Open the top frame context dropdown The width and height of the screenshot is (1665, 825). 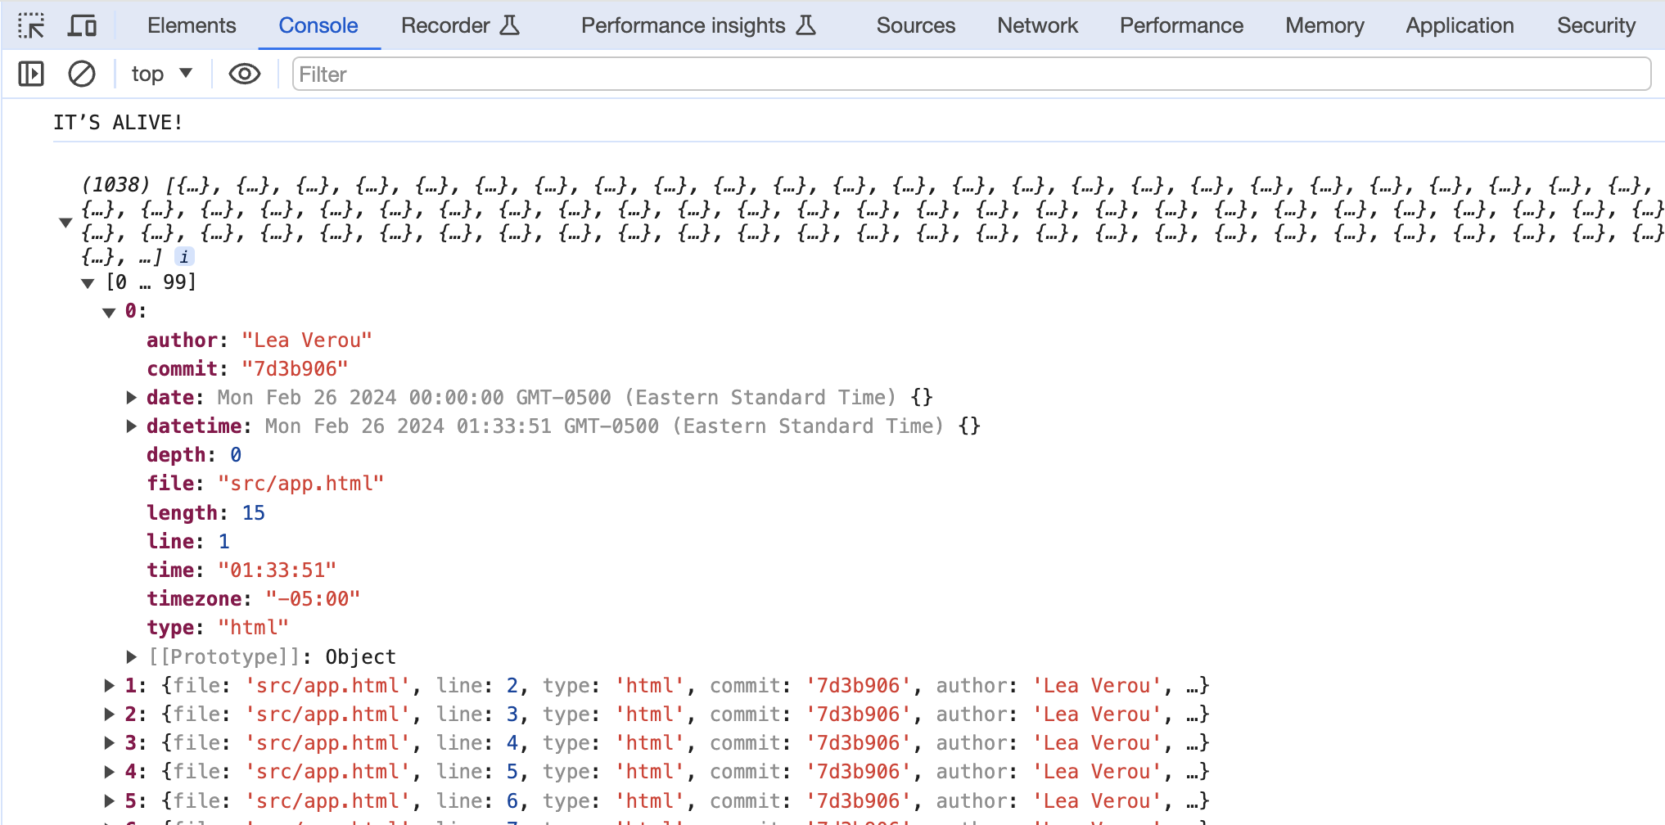click(x=160, y=74)
